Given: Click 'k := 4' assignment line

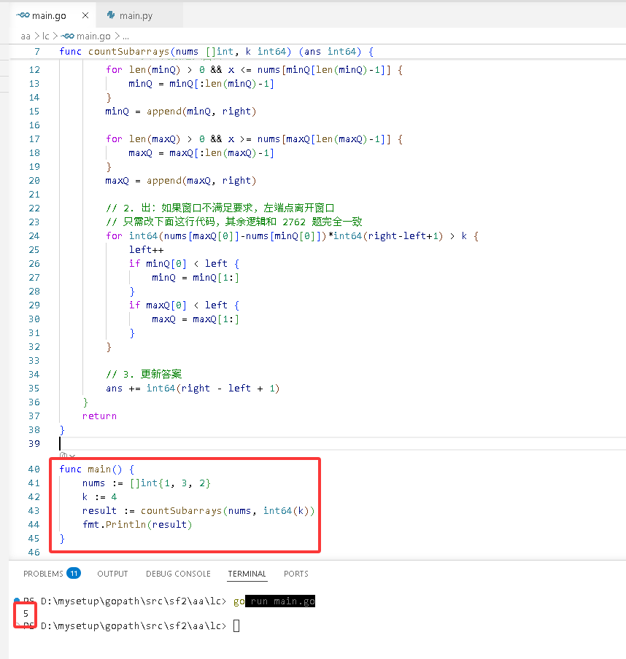Looking at the screenshot, I should pos(99,496).
